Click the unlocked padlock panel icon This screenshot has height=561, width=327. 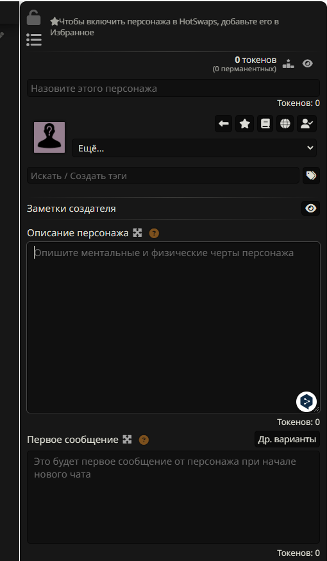click(x=33, y=17)
